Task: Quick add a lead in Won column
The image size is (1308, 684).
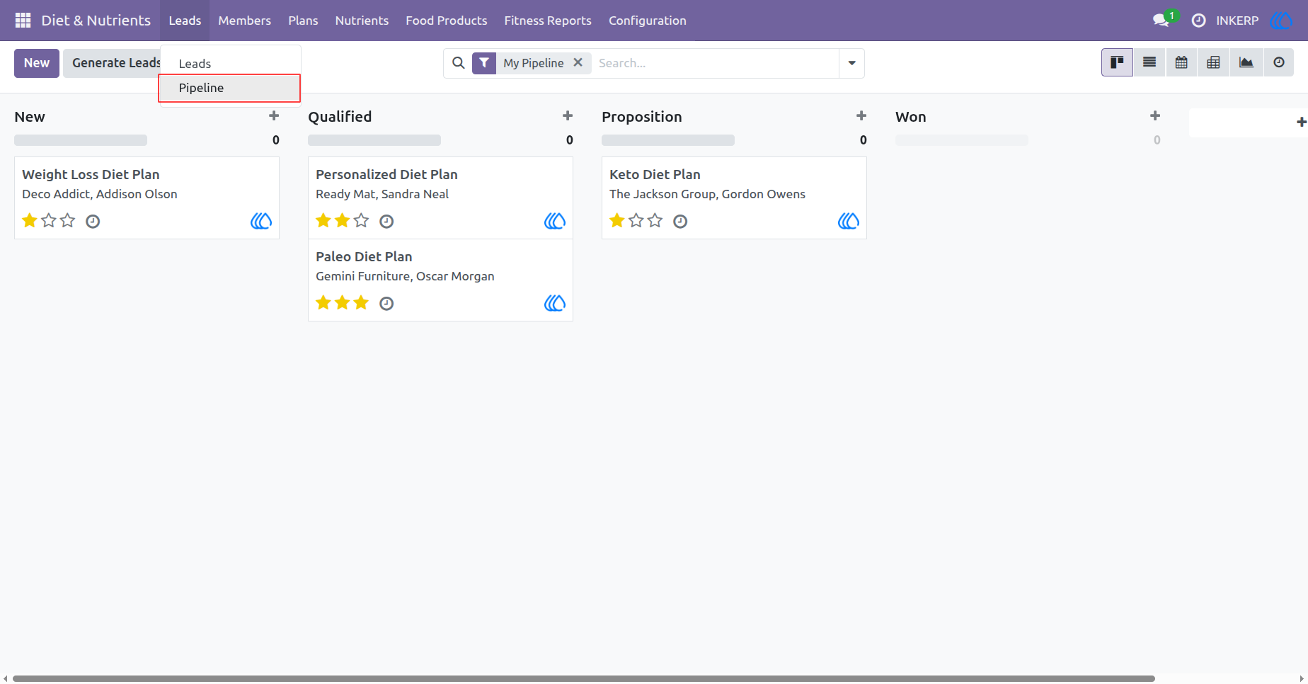Action: tap(1155, 115)
